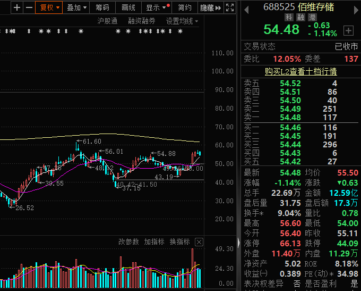The height and width of the screenshot is (291, 361).
Task: Click 购买L2查看十档行情 link
Action: pyautogui.click(x=300, y=71)
